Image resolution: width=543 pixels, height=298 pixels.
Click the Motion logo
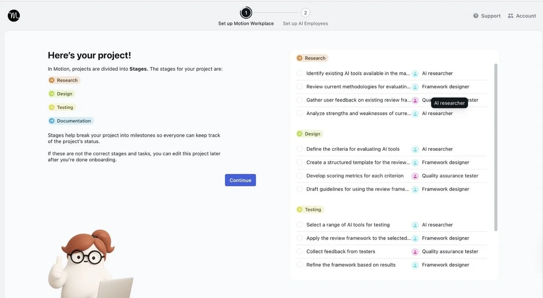pyautogui.click(x=13, y=15)
